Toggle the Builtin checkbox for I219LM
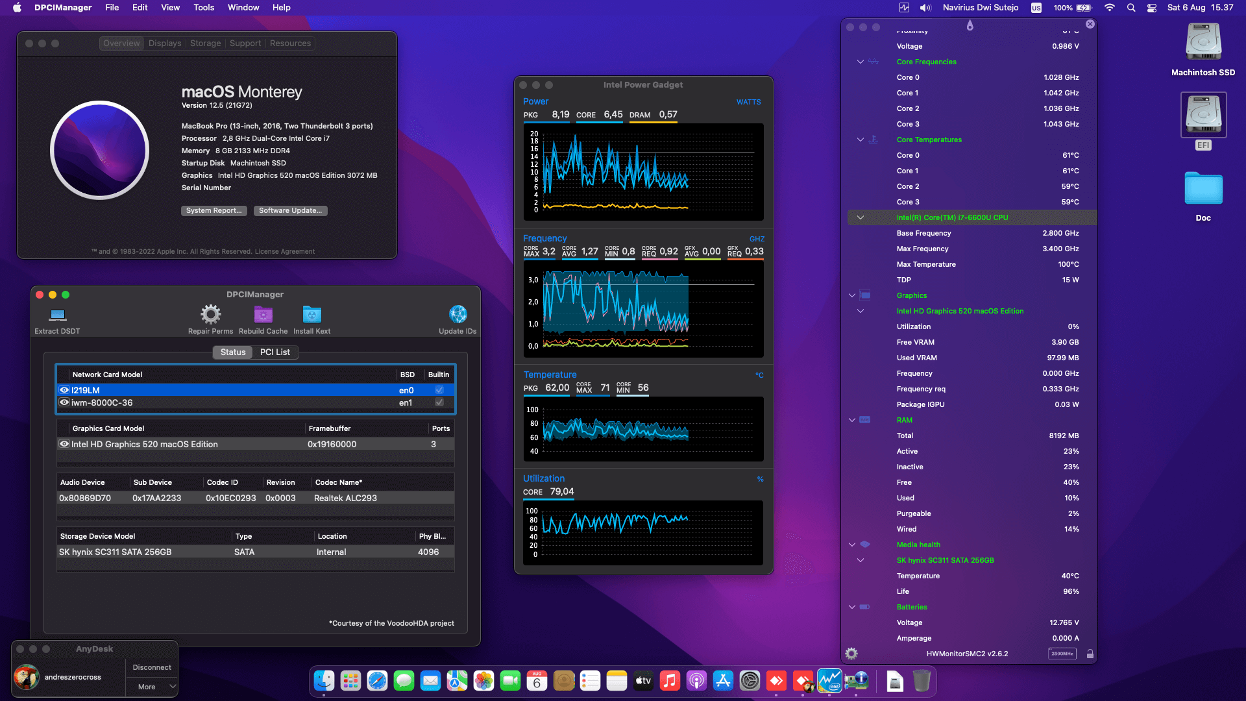This screenshot has width=1246, height=701. coord(439,390)
